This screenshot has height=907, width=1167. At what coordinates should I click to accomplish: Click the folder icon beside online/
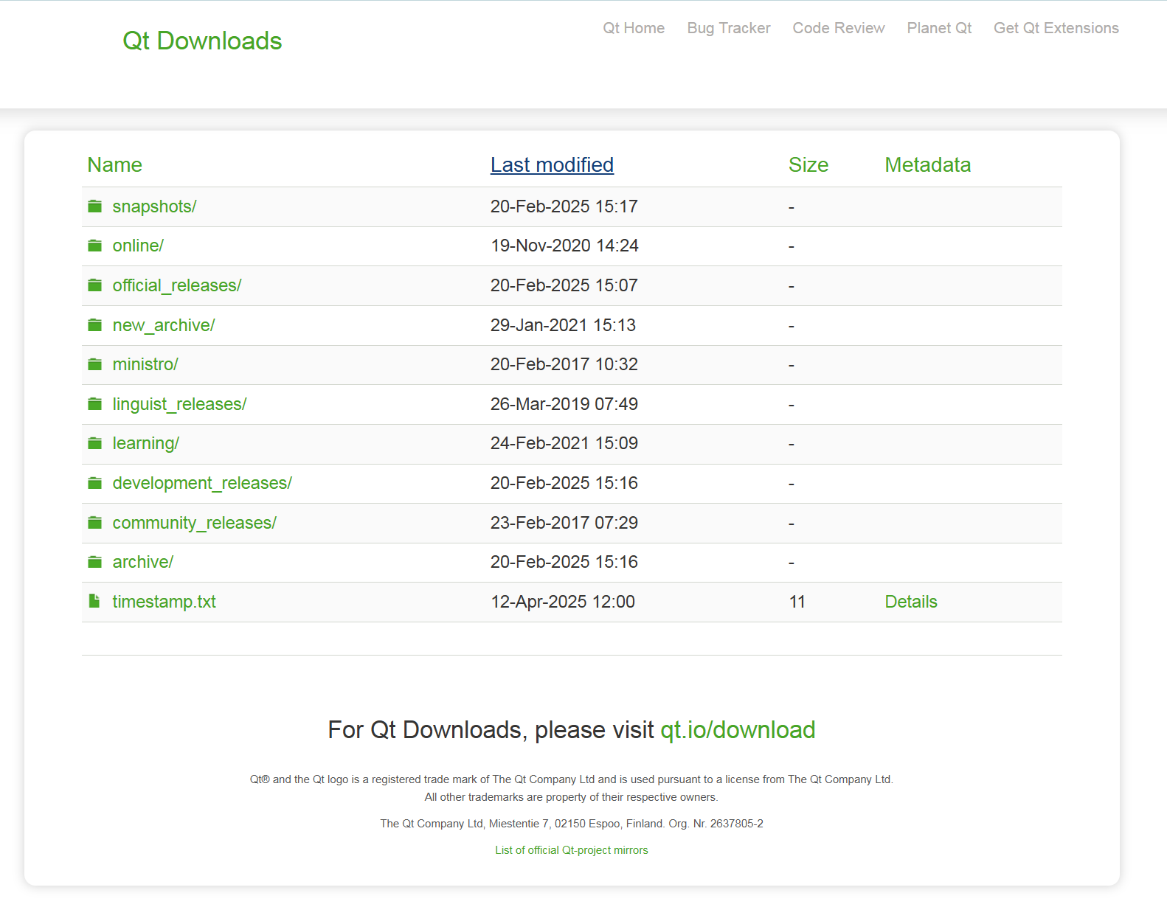click(95, 246)
